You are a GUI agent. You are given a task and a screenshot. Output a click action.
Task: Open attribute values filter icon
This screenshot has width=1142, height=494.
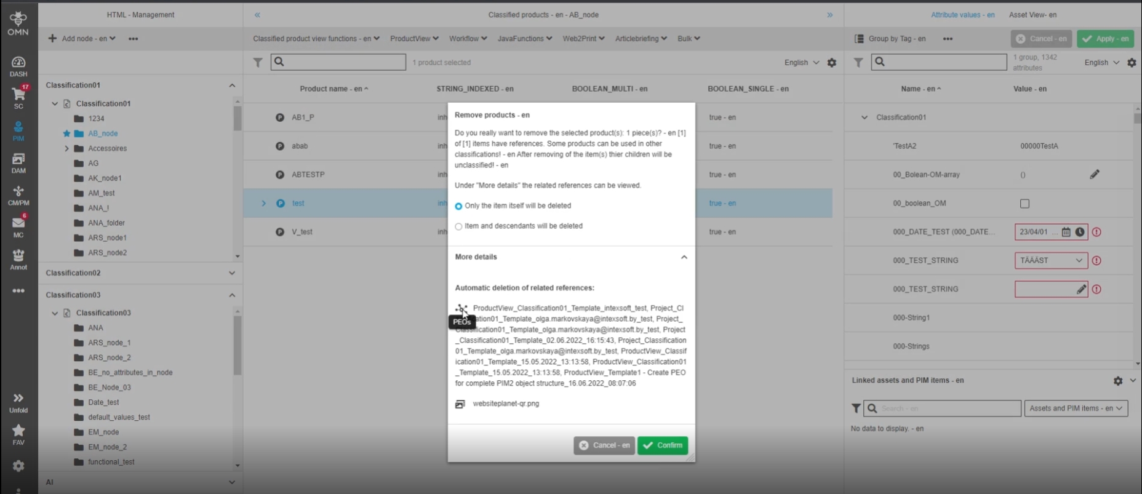[858, 62]
